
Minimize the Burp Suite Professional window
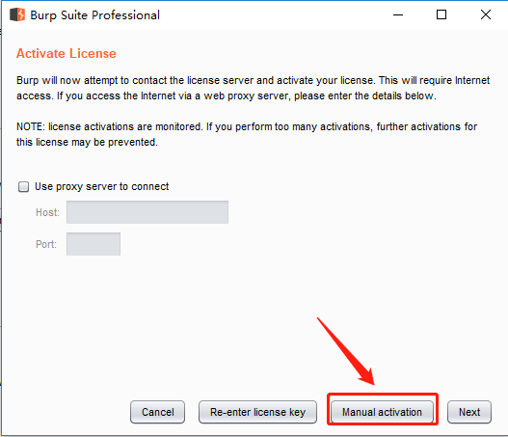coord(398,14)
